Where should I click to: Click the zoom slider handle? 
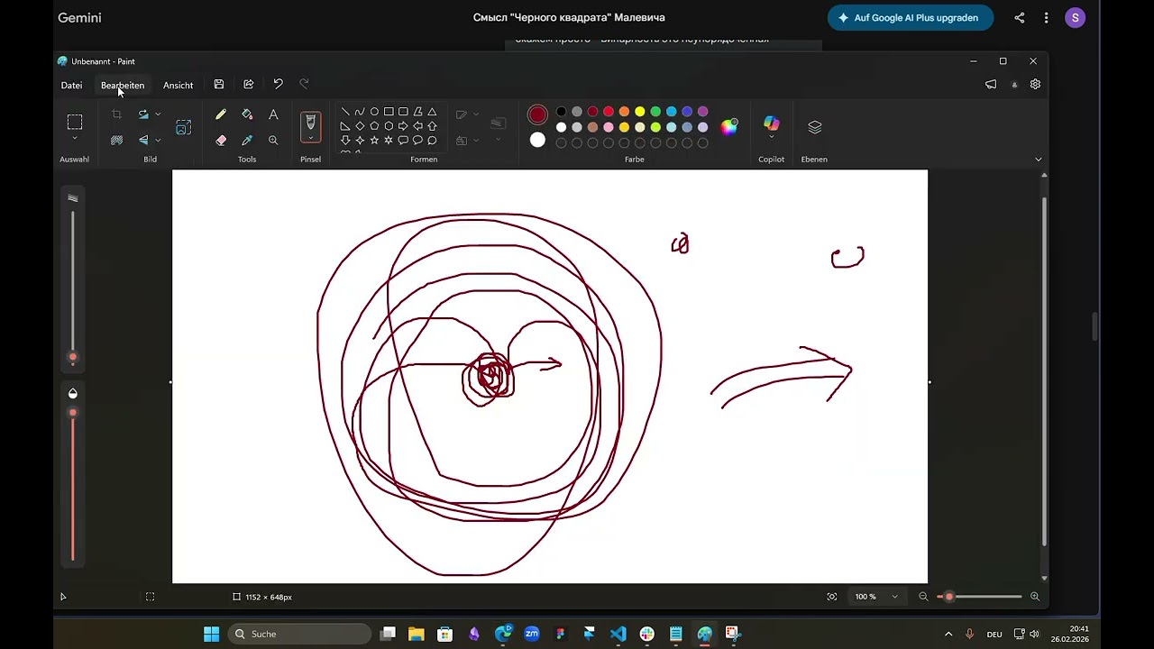(948, 597)
